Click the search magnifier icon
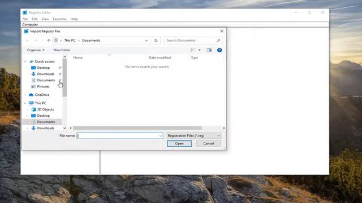The width and height of the screenshot is (362, 203). coord(218,41)
